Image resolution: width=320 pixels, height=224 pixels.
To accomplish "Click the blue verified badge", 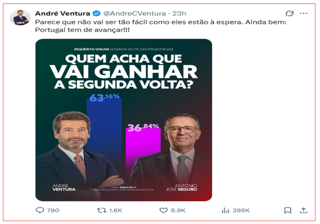I will click(x=97, y=13).
